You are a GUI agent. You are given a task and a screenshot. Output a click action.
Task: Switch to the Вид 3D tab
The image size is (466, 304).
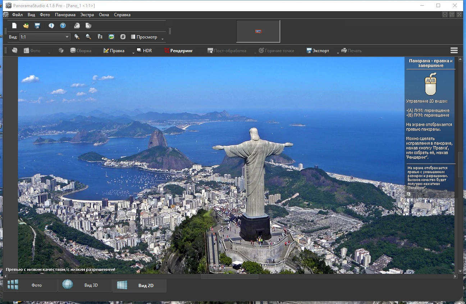[85, 285]
